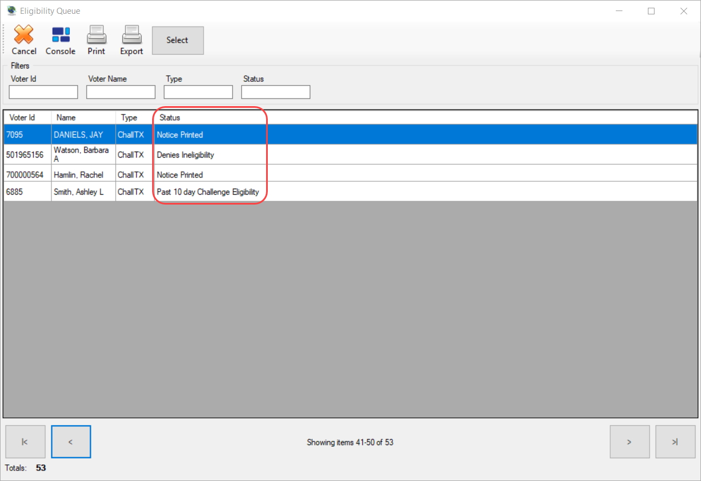Sort by the Type column header
Image resolution: width=701 pixels, height=481 pixels.
pos(135,117)
